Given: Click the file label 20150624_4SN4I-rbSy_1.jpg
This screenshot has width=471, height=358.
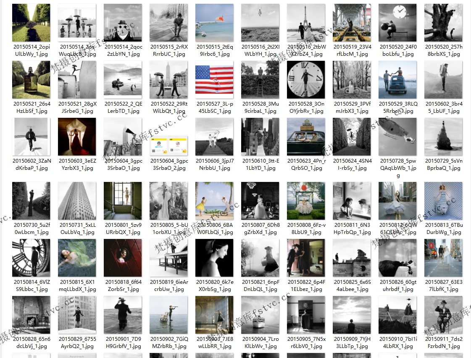Looking at the screenshot, I should (x=352, y=164).
